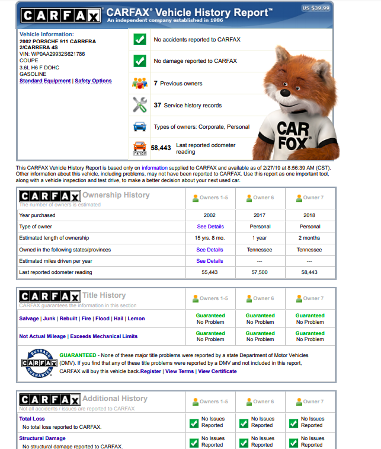This screenshot has width=381, height=449.
Task: Click the Owners 1-5 person icon in Ownership History
Action: click(196, 198)
